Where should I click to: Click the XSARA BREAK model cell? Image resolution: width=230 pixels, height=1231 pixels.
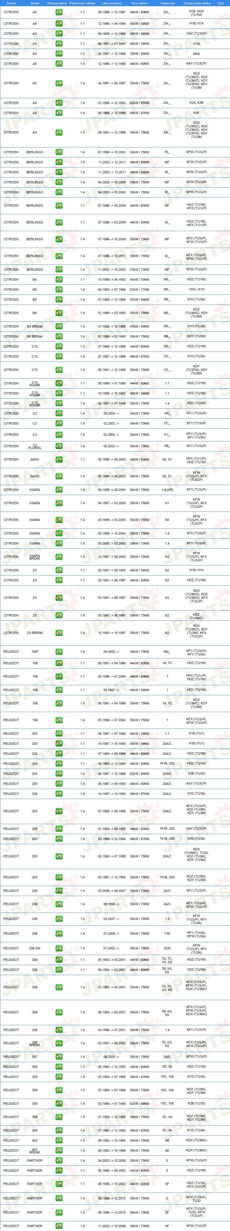click(35, 557)
